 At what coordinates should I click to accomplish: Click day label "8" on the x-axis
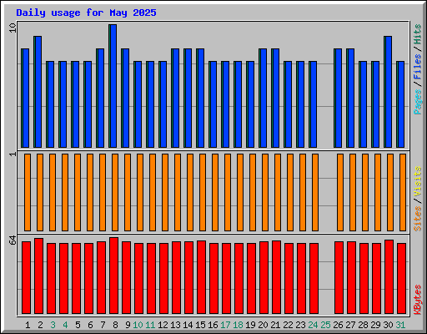point(115,325)
